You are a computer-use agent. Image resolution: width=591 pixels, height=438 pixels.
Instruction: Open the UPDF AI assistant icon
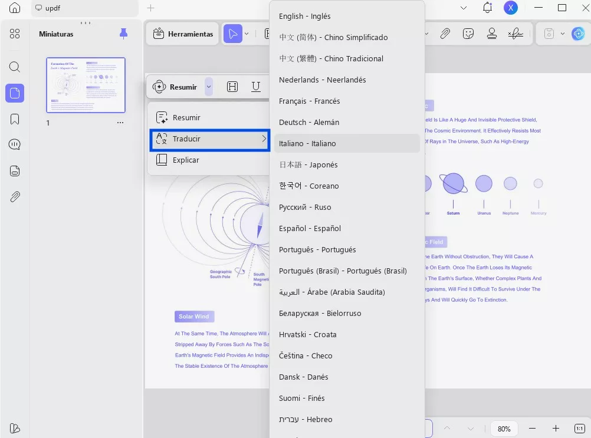tap(578, 34)
